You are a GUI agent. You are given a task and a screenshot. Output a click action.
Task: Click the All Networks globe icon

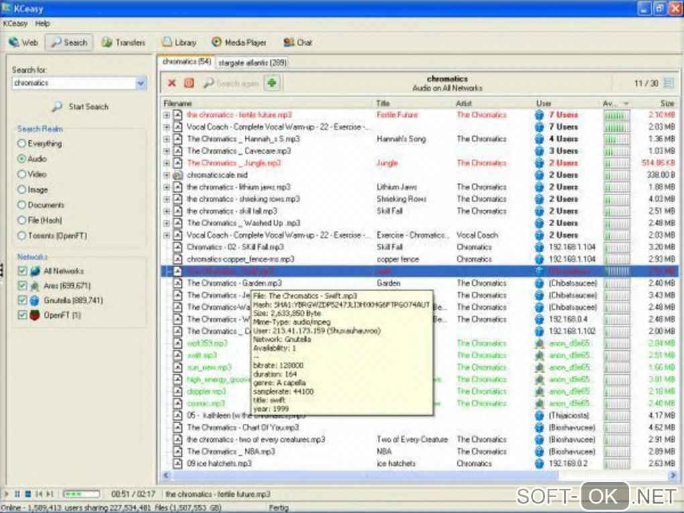tap(35, 271)
